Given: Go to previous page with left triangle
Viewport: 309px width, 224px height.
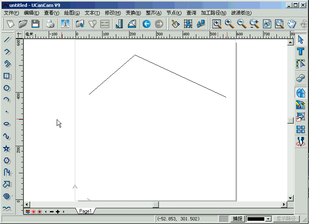Looking at the screenshot, I should tap(46, 212).
